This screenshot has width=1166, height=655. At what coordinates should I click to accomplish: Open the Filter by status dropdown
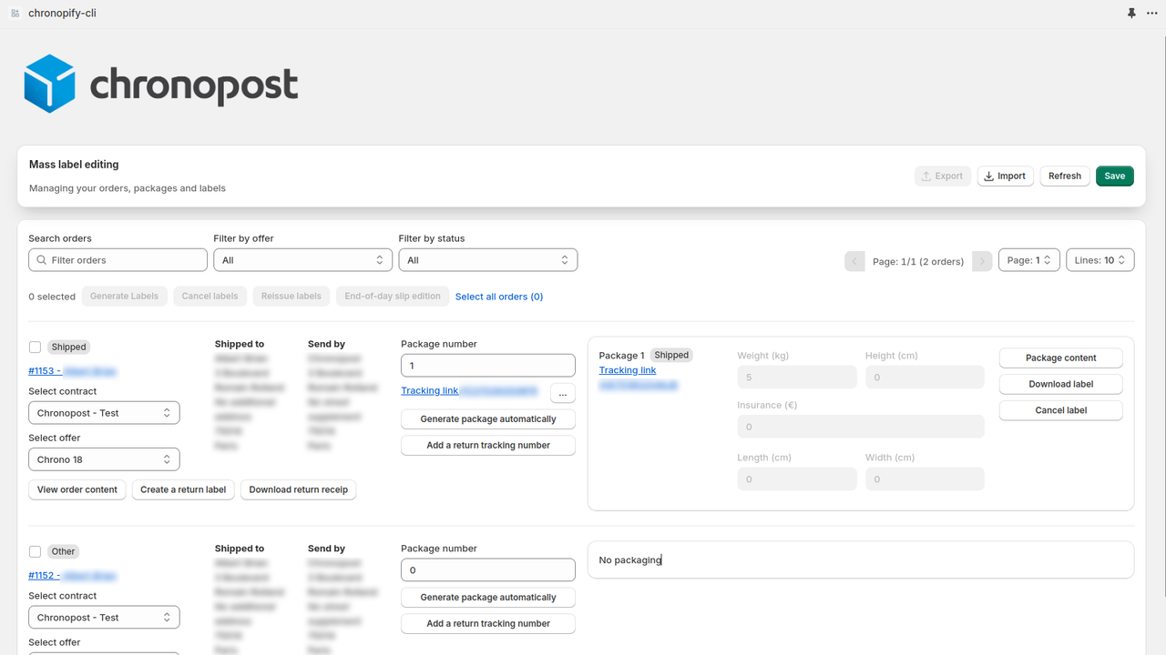487,259
